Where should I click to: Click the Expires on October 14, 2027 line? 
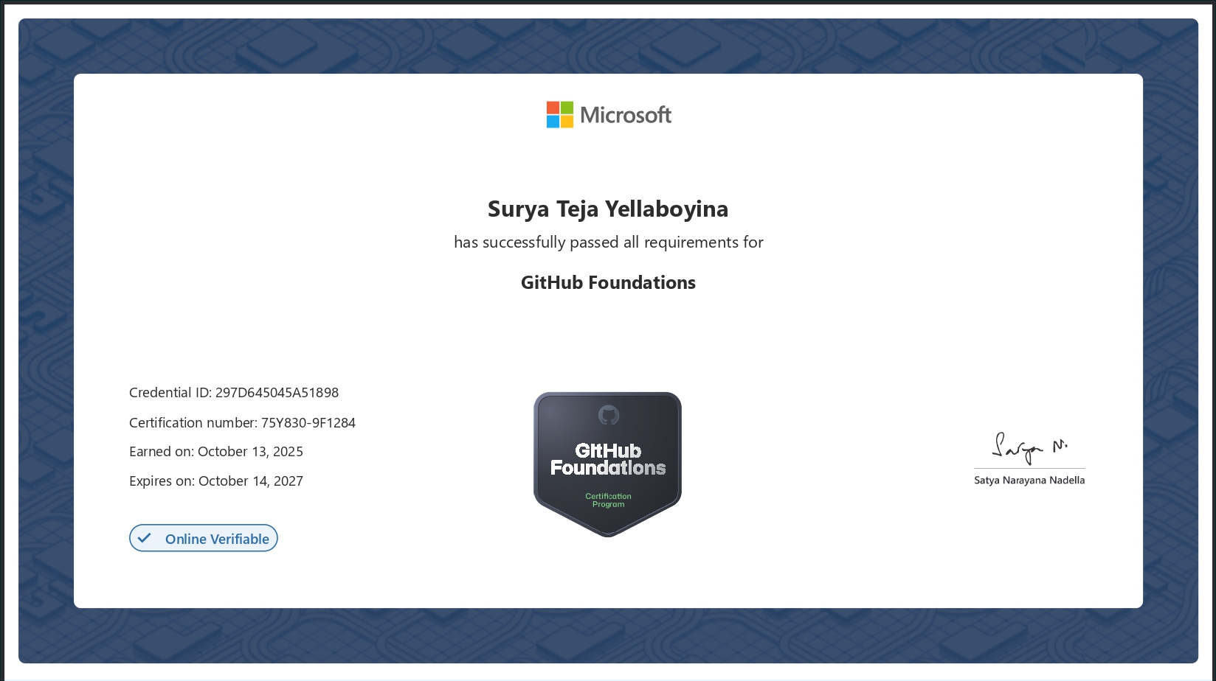[216, 481]
